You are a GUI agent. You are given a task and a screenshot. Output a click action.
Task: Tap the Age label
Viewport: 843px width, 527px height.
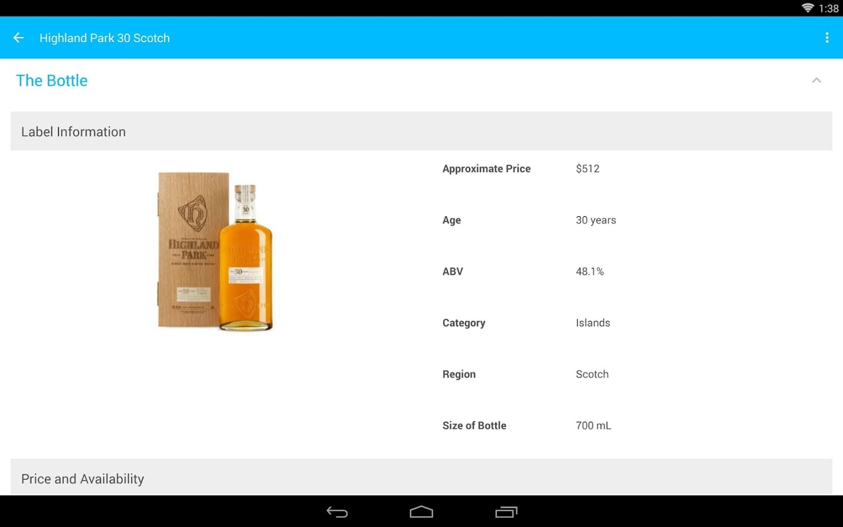point(451,220)
